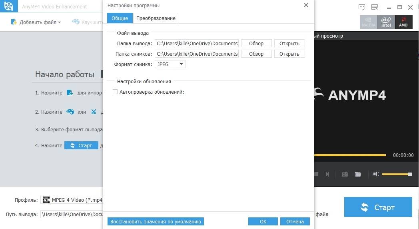Click the Улучшить palette icon in toolbar
The image size is (419, 229).
tap(76, 22)
